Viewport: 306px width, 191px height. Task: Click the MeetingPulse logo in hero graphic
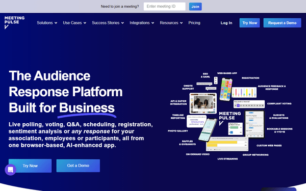[229, 118]
